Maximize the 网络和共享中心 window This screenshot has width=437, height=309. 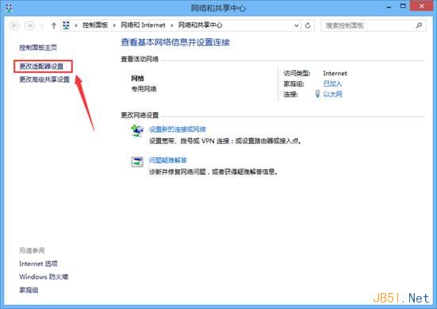(403, 6)
